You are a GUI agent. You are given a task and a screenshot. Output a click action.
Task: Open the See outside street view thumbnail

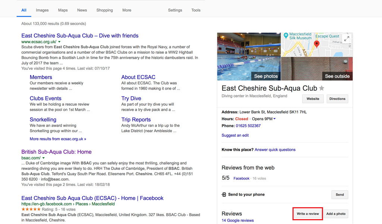click(x=317, y=69)
